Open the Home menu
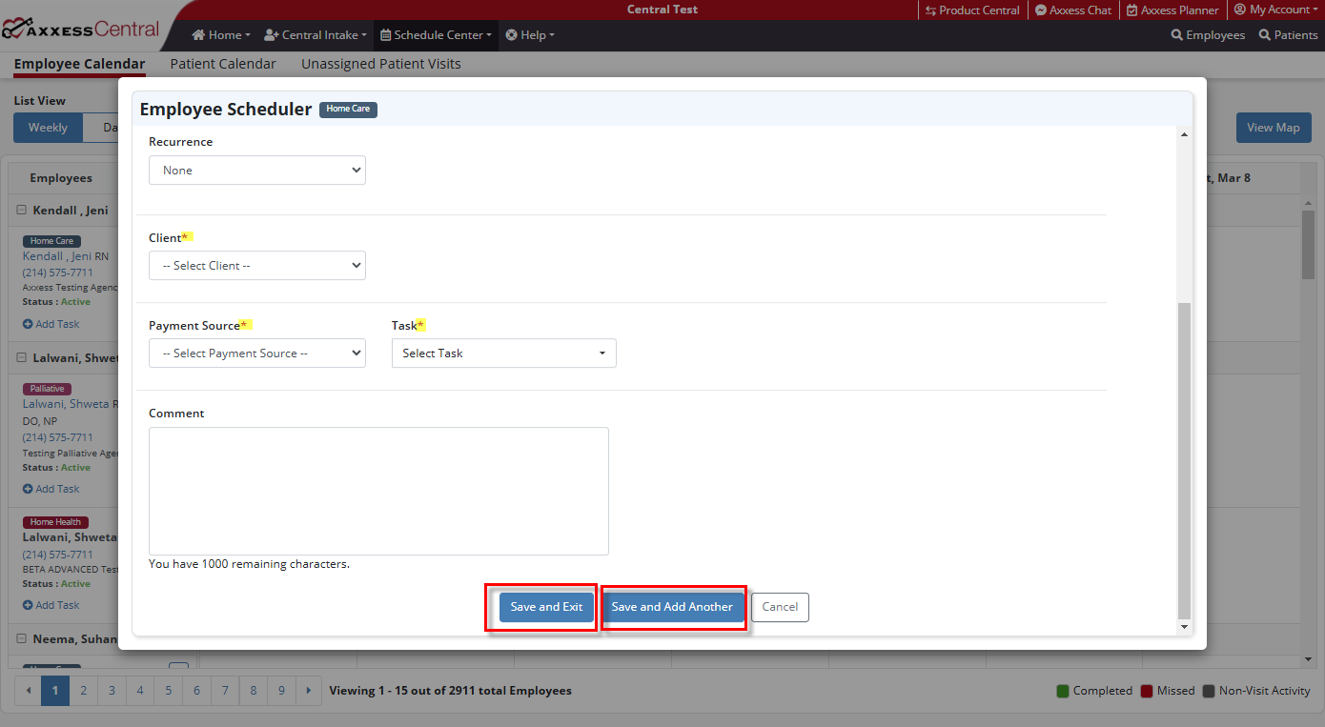The image size is (1325, 727). tap(221, 35)
